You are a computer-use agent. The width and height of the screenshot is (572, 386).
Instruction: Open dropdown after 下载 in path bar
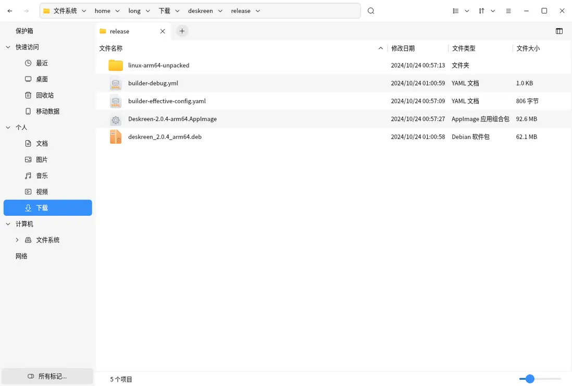[x=177, y=11]
